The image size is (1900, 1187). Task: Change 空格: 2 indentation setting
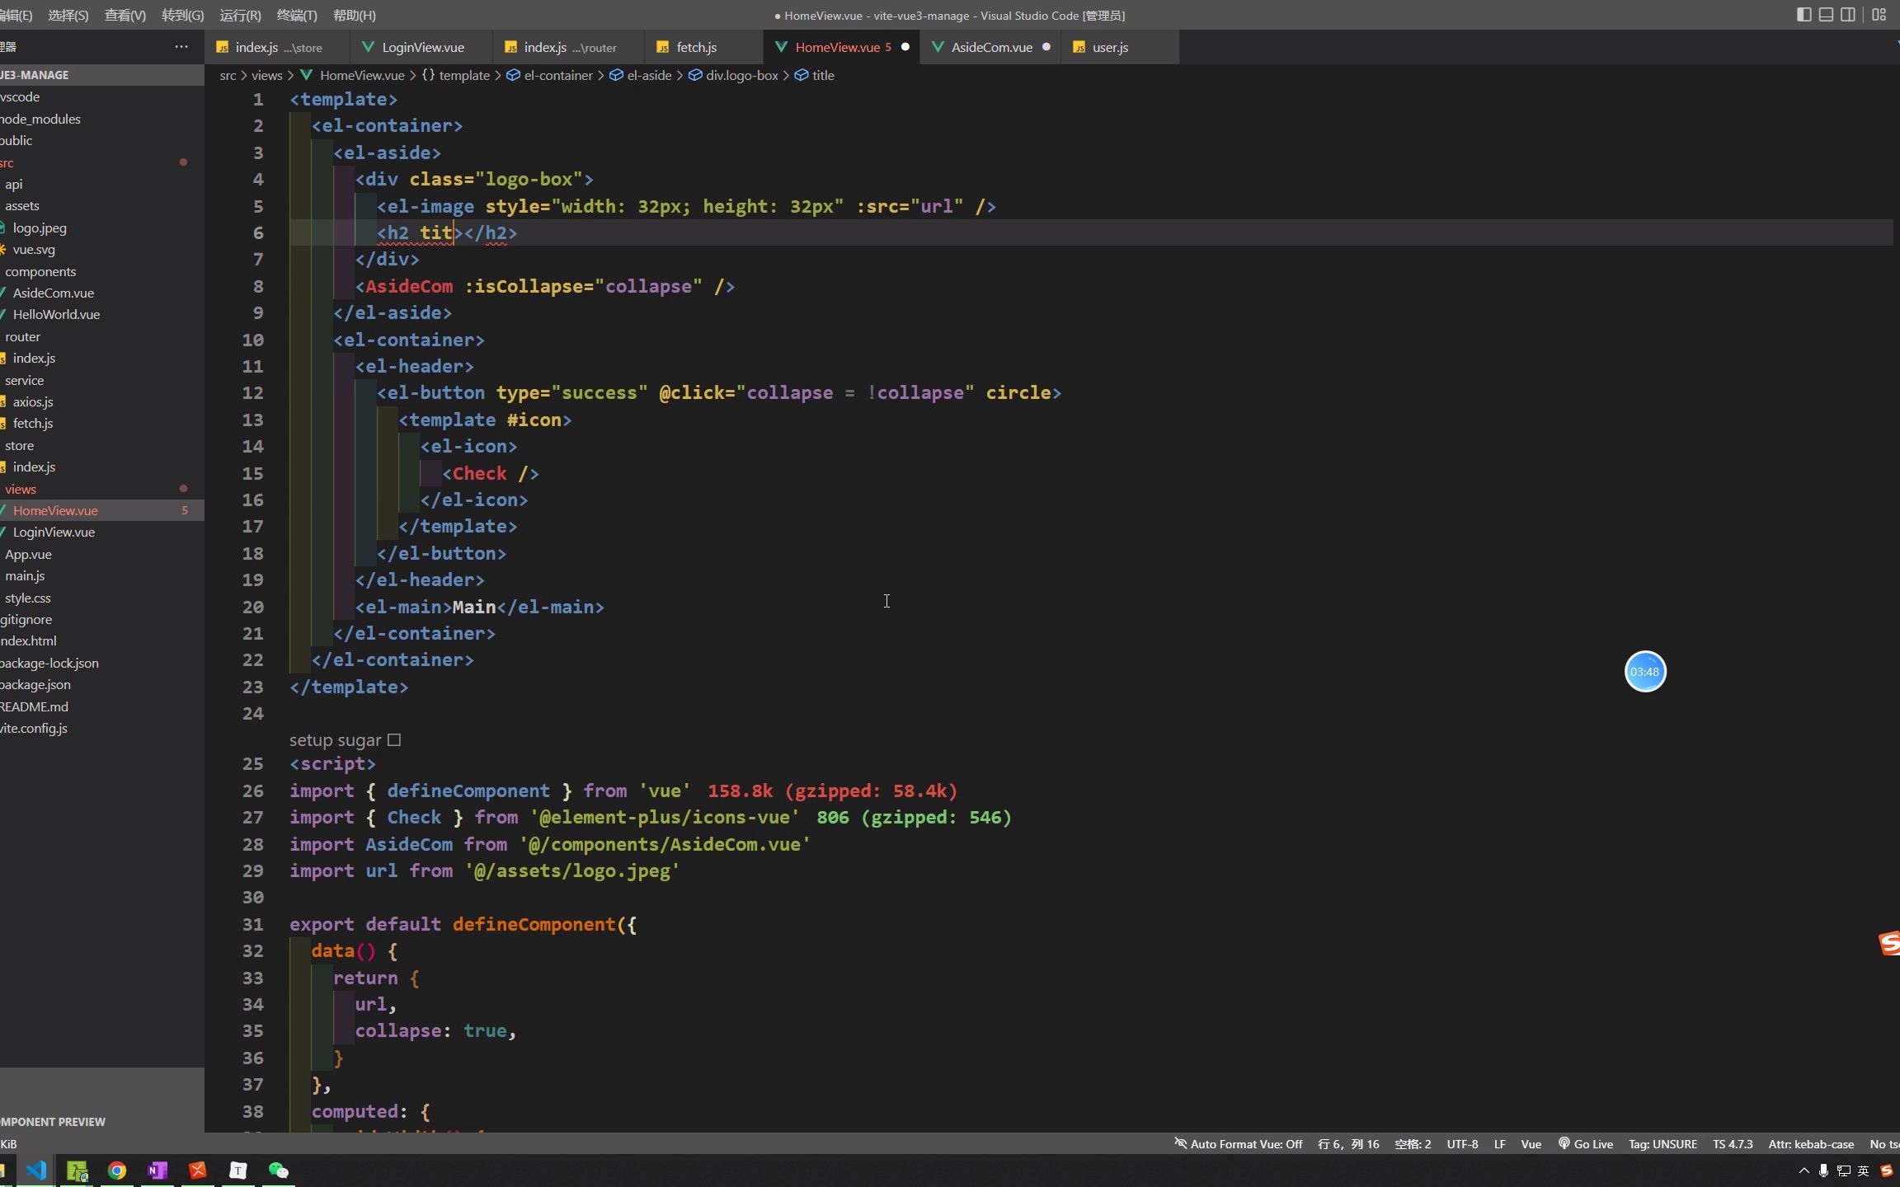point(1413,1144)
